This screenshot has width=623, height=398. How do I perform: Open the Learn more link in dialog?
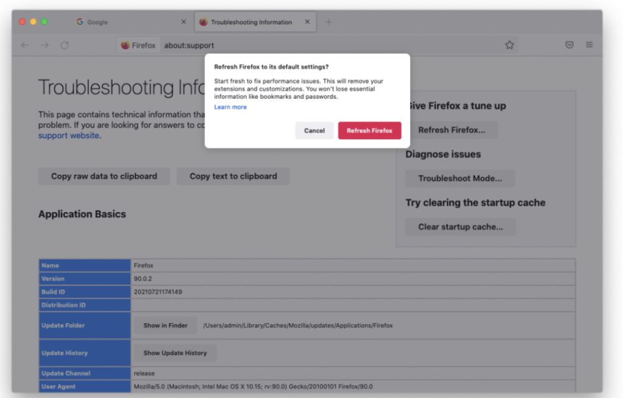click(231, 107)
